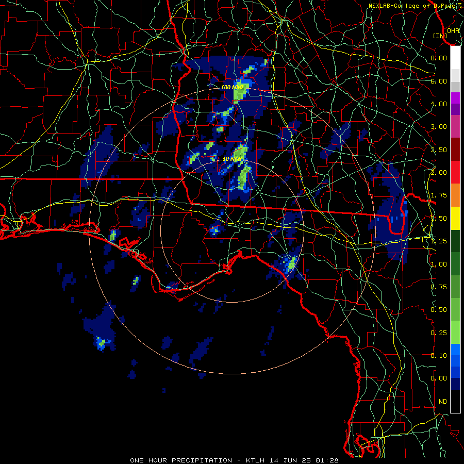This screenshot has height=464, width=464.
Task: Click the ONE HOUR PRECIPITATION title text
Action: tap(181, 460)
